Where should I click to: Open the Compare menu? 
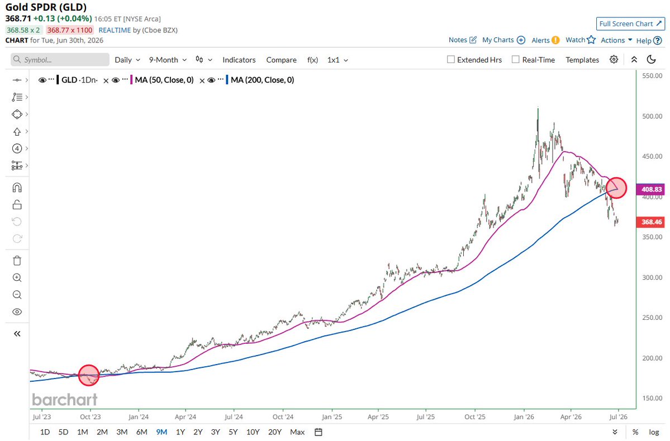click(x=281, y=60)
